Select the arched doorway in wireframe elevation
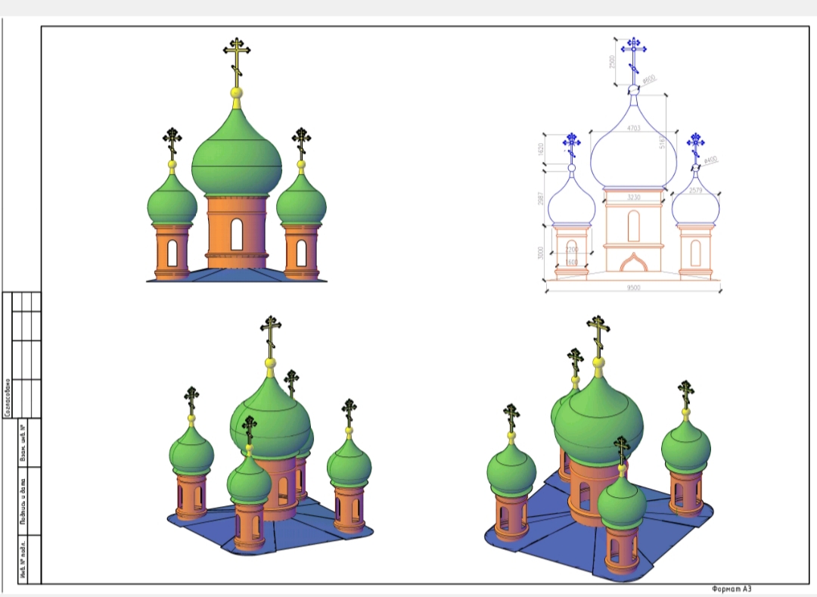The height and width of the screenshot is (597, 817). (632, 263)
